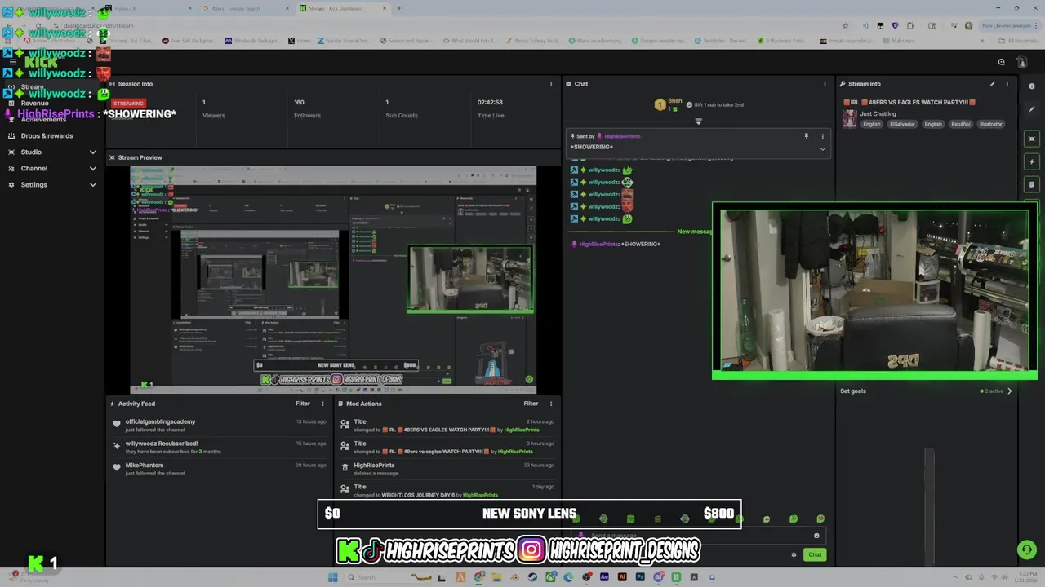Open Drops & rewards in the sidebar
The image size is (1045, 587).
point(47,136)
